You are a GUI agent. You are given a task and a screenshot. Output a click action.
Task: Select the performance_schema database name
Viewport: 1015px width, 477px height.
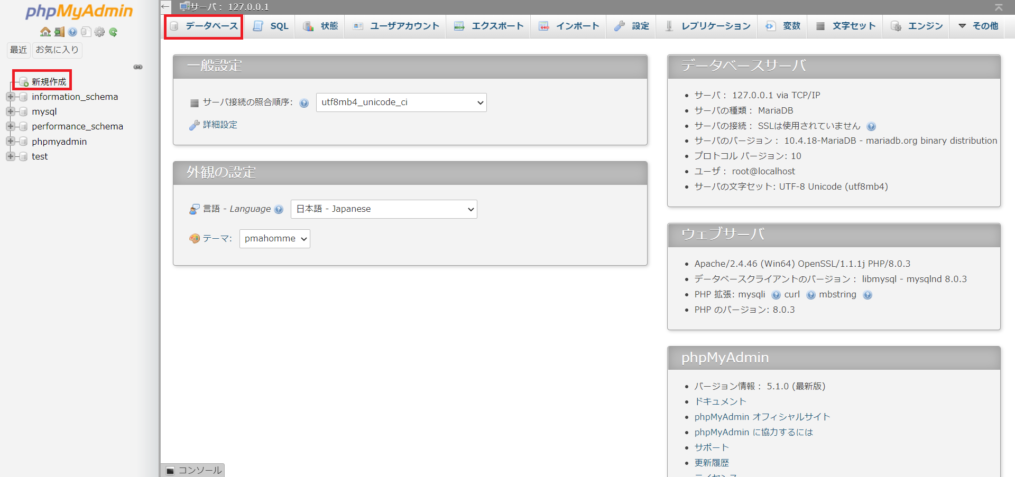click(x=77, y=126)
